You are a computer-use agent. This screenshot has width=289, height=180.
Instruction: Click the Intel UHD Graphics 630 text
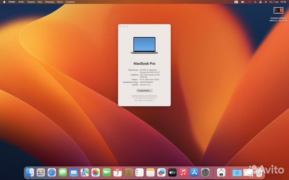pos(150,75)
